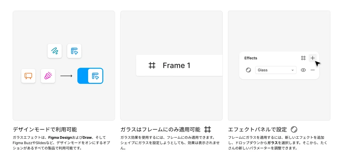Click the Effects panel heading
341x160 pixels.
coord(251,58)
